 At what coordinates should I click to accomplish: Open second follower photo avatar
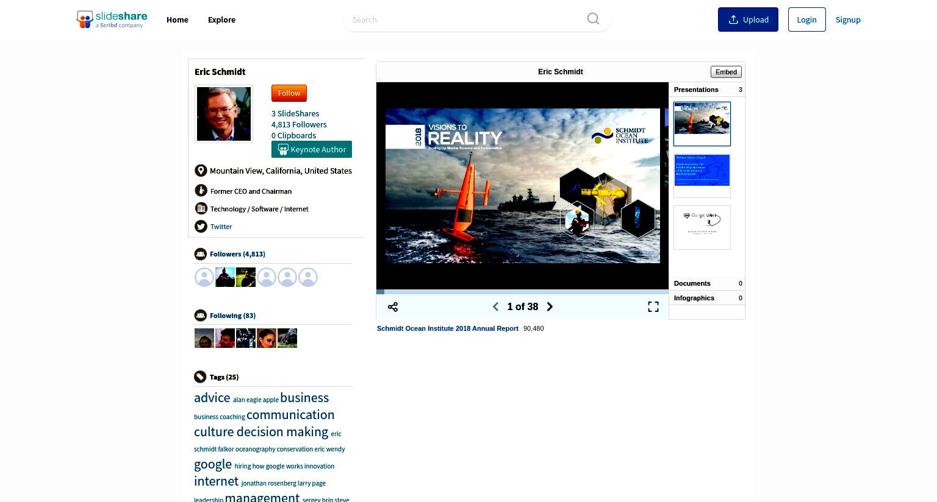[225, 277]
